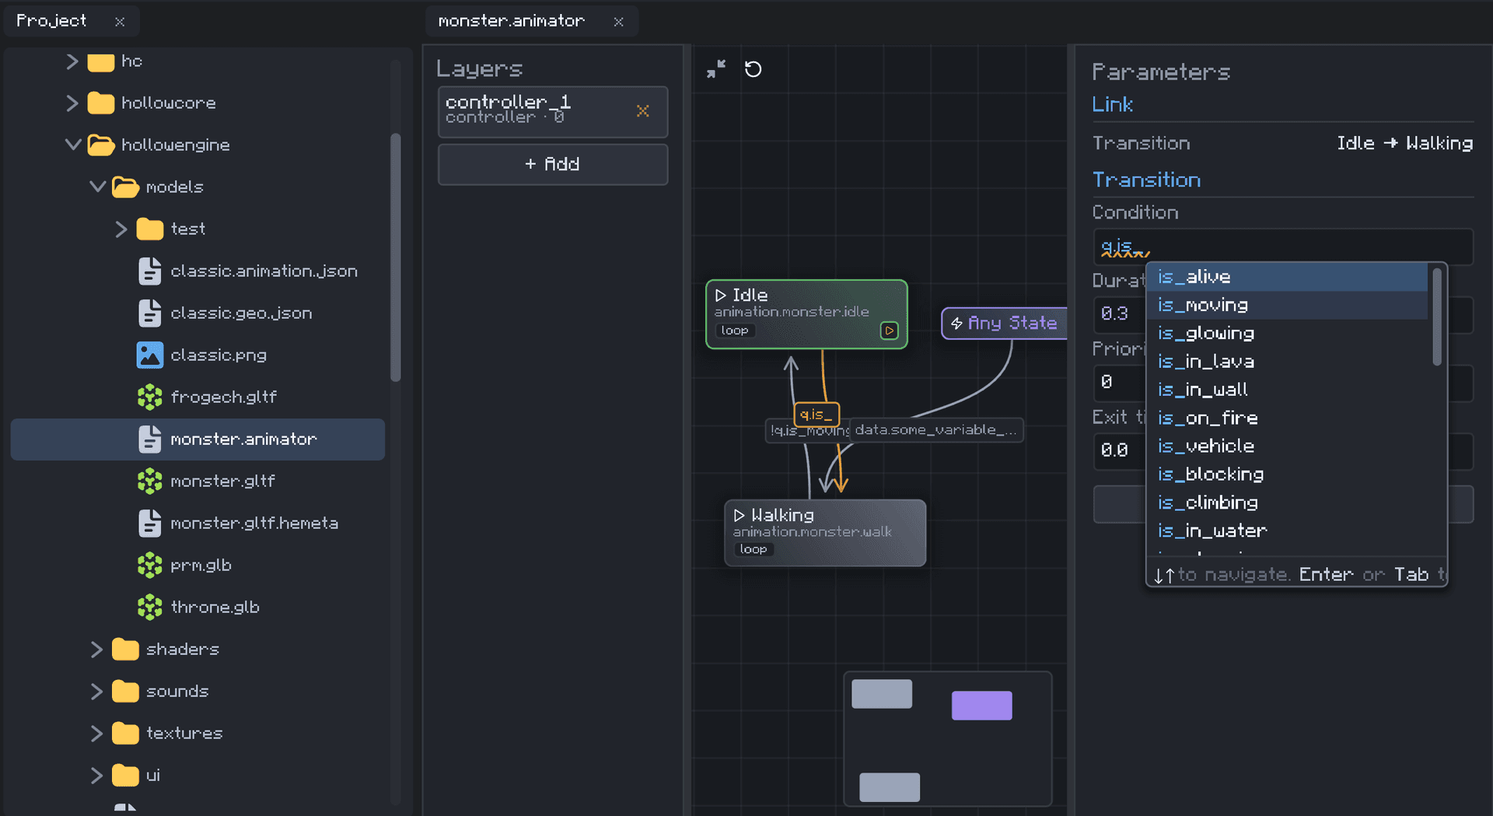Viewport: 1493px width, 816px height.
Task: Close the monster.animator tab
Action: pos(618,22)
